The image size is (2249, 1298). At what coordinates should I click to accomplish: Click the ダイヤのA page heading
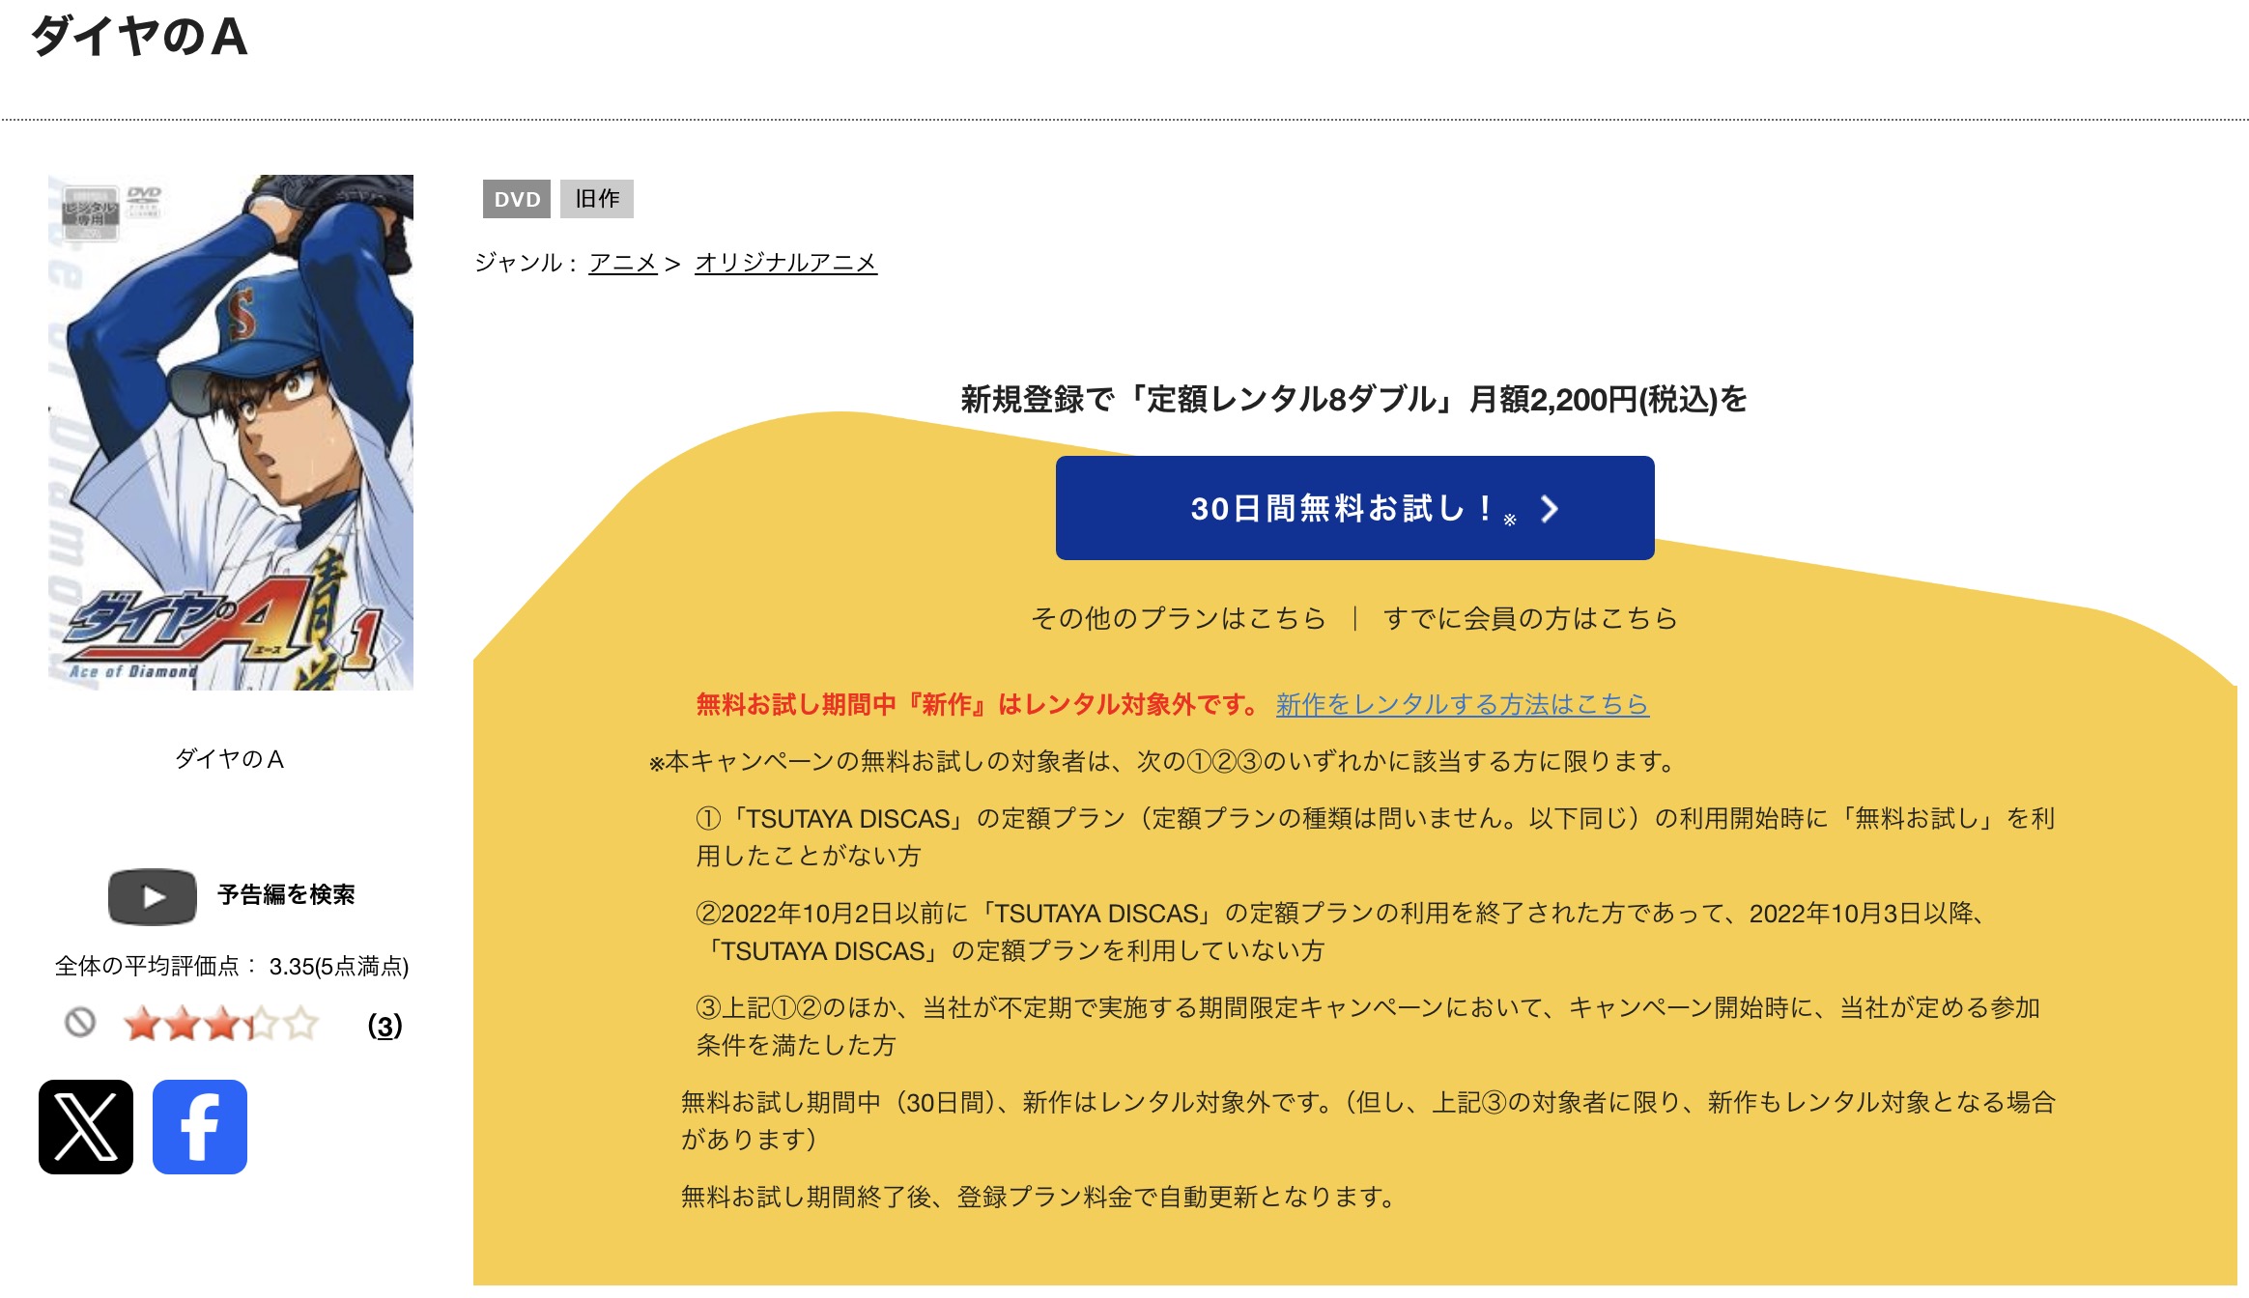(x=140, y=38)
